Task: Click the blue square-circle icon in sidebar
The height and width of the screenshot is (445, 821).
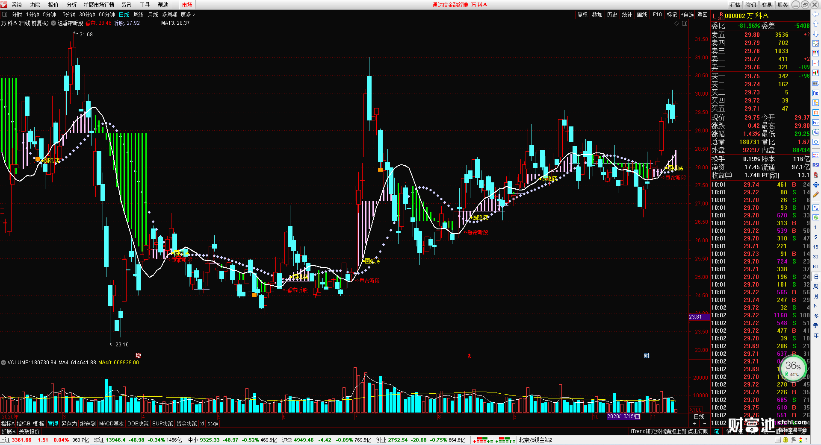Action: tap(815, 142)
